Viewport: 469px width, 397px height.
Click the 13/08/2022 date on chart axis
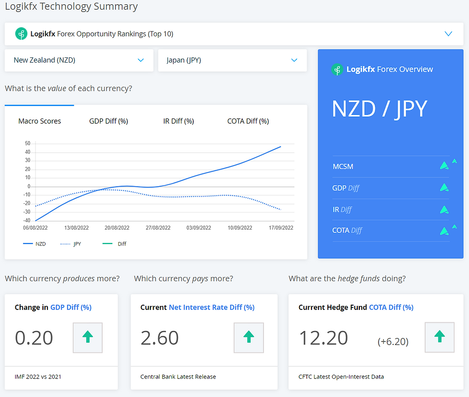(x=76, y=228)
